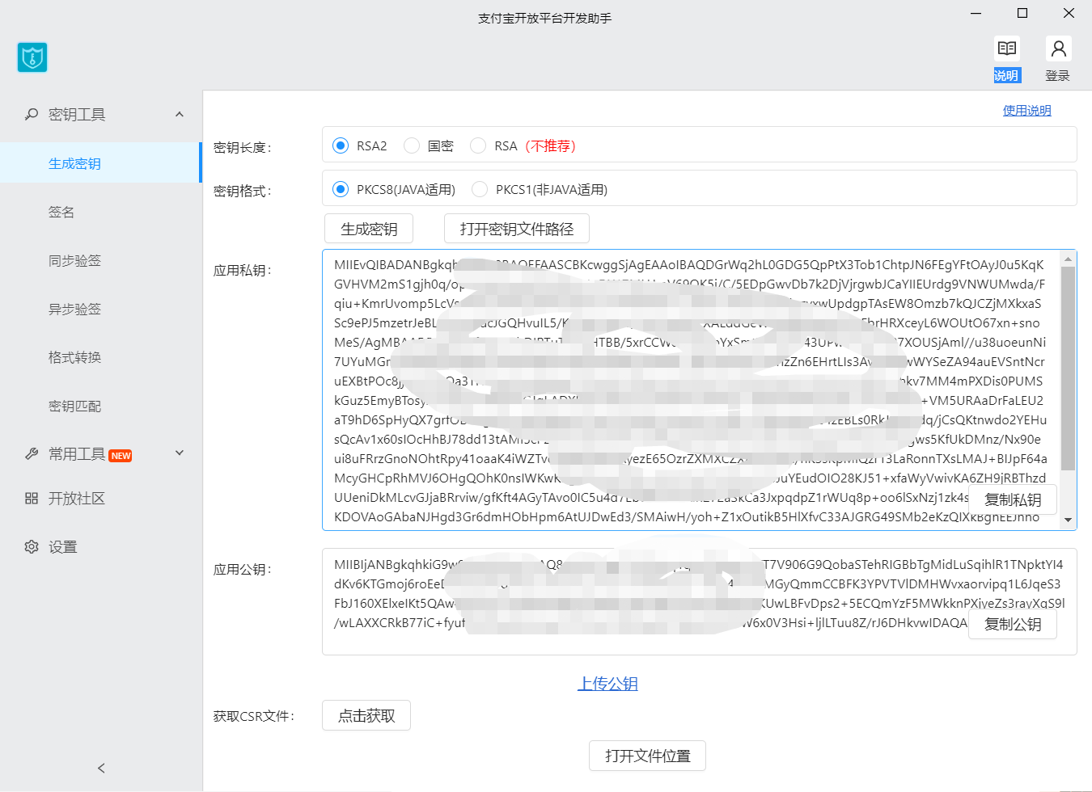This screenshot has width=1092, height=792.
Task: Click the 生成密钥 button
Action: coord(369,229)
